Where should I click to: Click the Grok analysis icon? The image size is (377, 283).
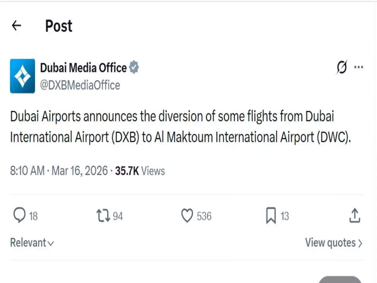[341, 67]
